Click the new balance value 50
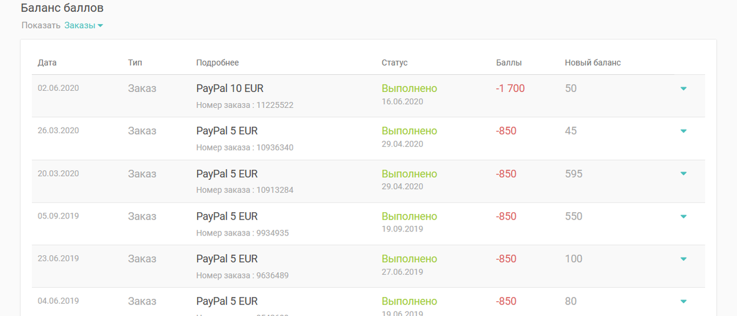 (x=571, y=88)
